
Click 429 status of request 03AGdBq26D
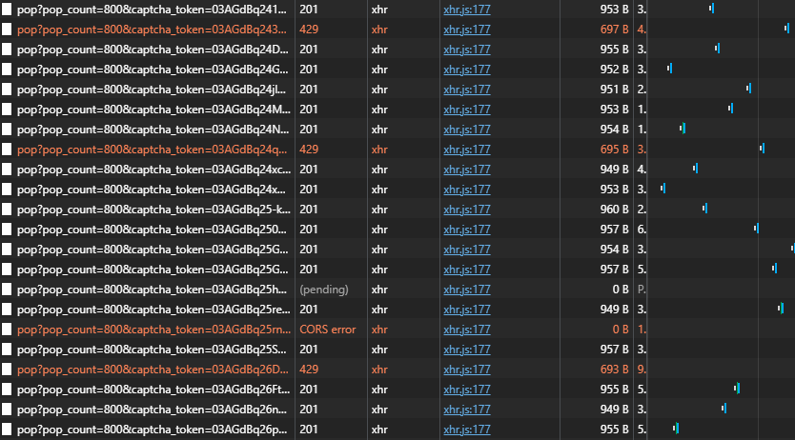309,370
